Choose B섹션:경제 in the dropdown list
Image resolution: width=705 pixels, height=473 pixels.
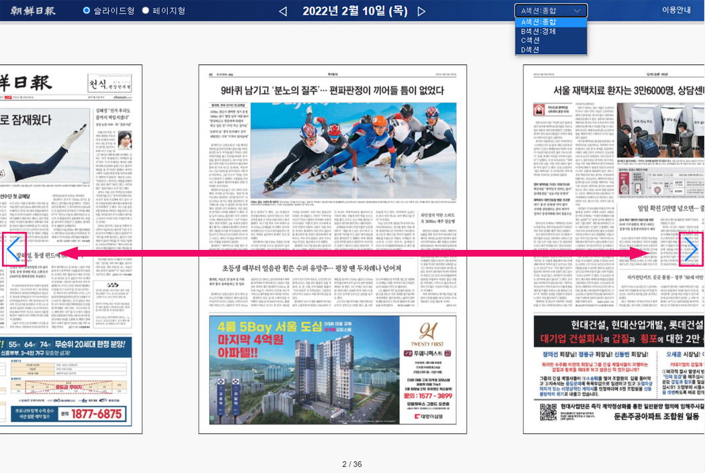pyautogui.click(x=551, y=31)
